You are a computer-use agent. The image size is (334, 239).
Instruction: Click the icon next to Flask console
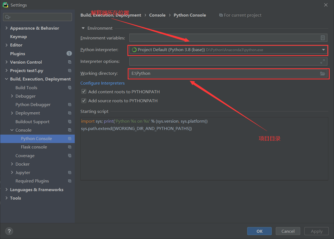click(70, 147)
